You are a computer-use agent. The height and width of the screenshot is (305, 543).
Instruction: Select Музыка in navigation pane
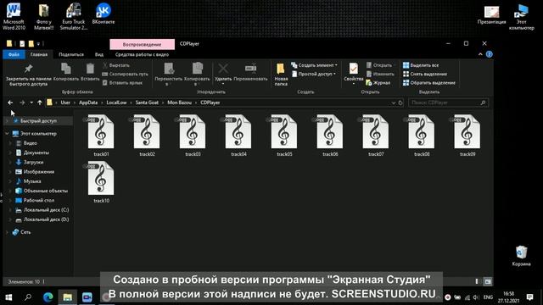pos(32,181)
